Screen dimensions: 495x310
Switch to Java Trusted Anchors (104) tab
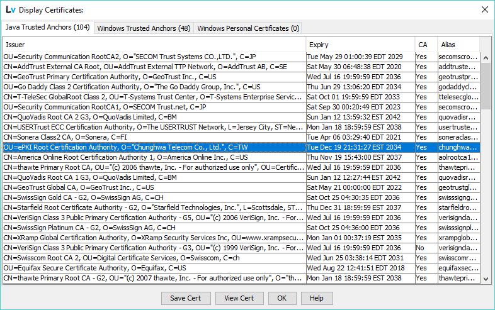click(48, 28)
